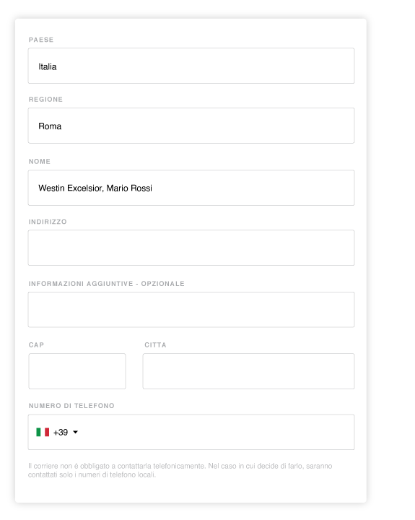Select the +39 country code prefix
This screenshot has height=520, width=415.
point(61,432)
